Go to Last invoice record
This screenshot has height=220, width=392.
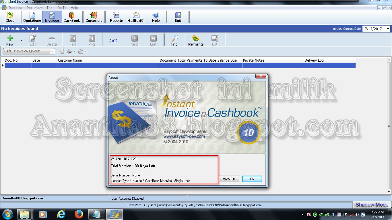point(153,40)
